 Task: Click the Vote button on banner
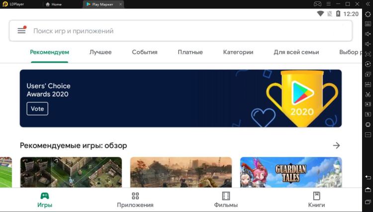tap(37, 108)
